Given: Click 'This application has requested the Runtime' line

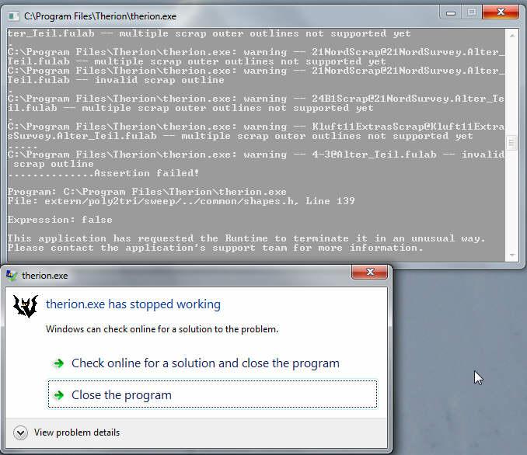Looking at the screenshot, I should pyautogui.click(x=246, y=238).
